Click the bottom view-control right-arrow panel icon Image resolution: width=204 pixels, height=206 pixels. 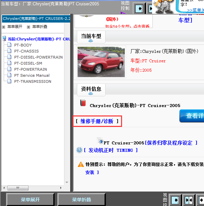click(x=175, y=200)
